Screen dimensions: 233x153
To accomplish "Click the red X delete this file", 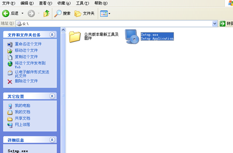I will (x=10, y=81).
